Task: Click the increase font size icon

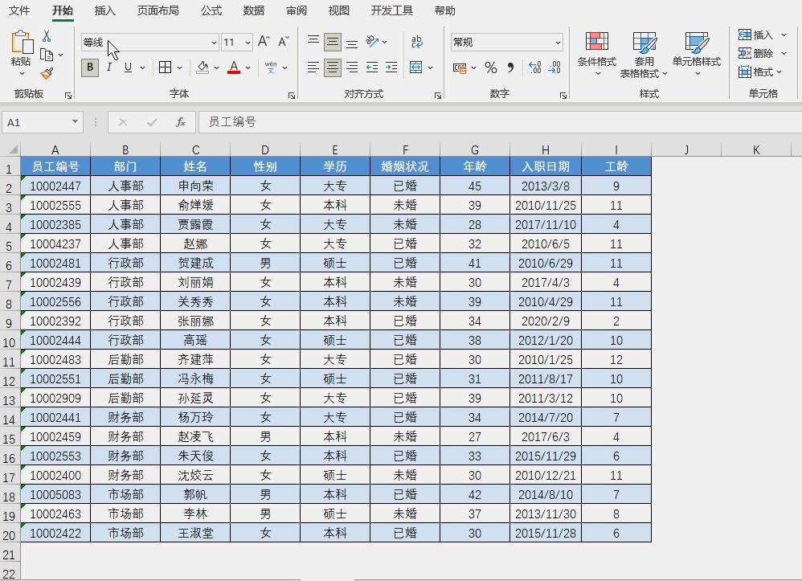Action: (x=262, y=42)
